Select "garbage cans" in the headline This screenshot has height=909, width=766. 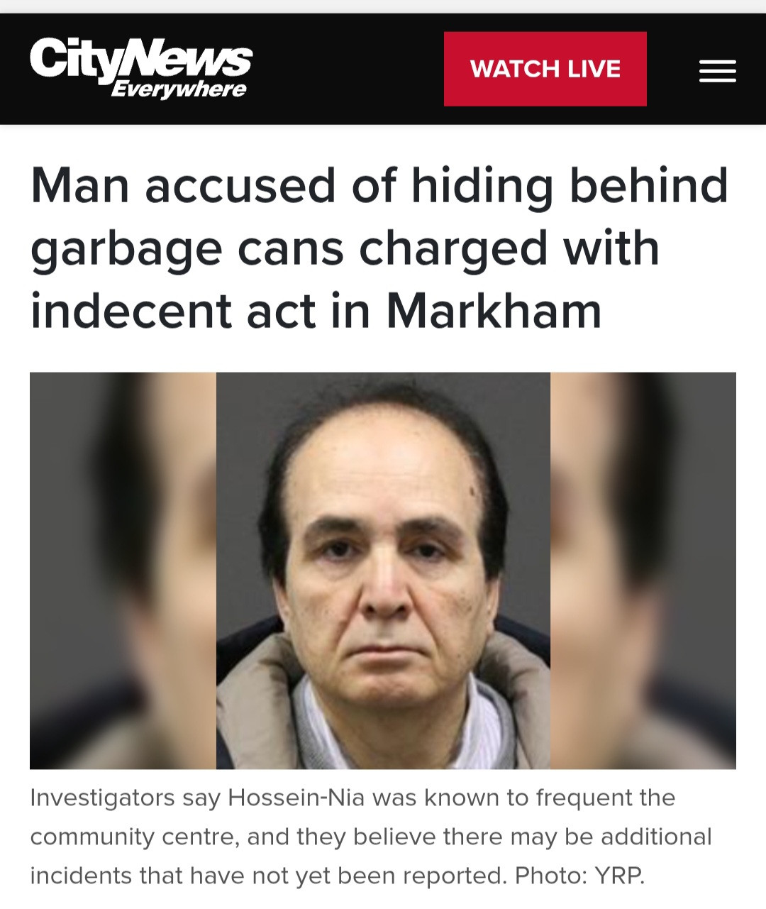[x=187, y=250]
